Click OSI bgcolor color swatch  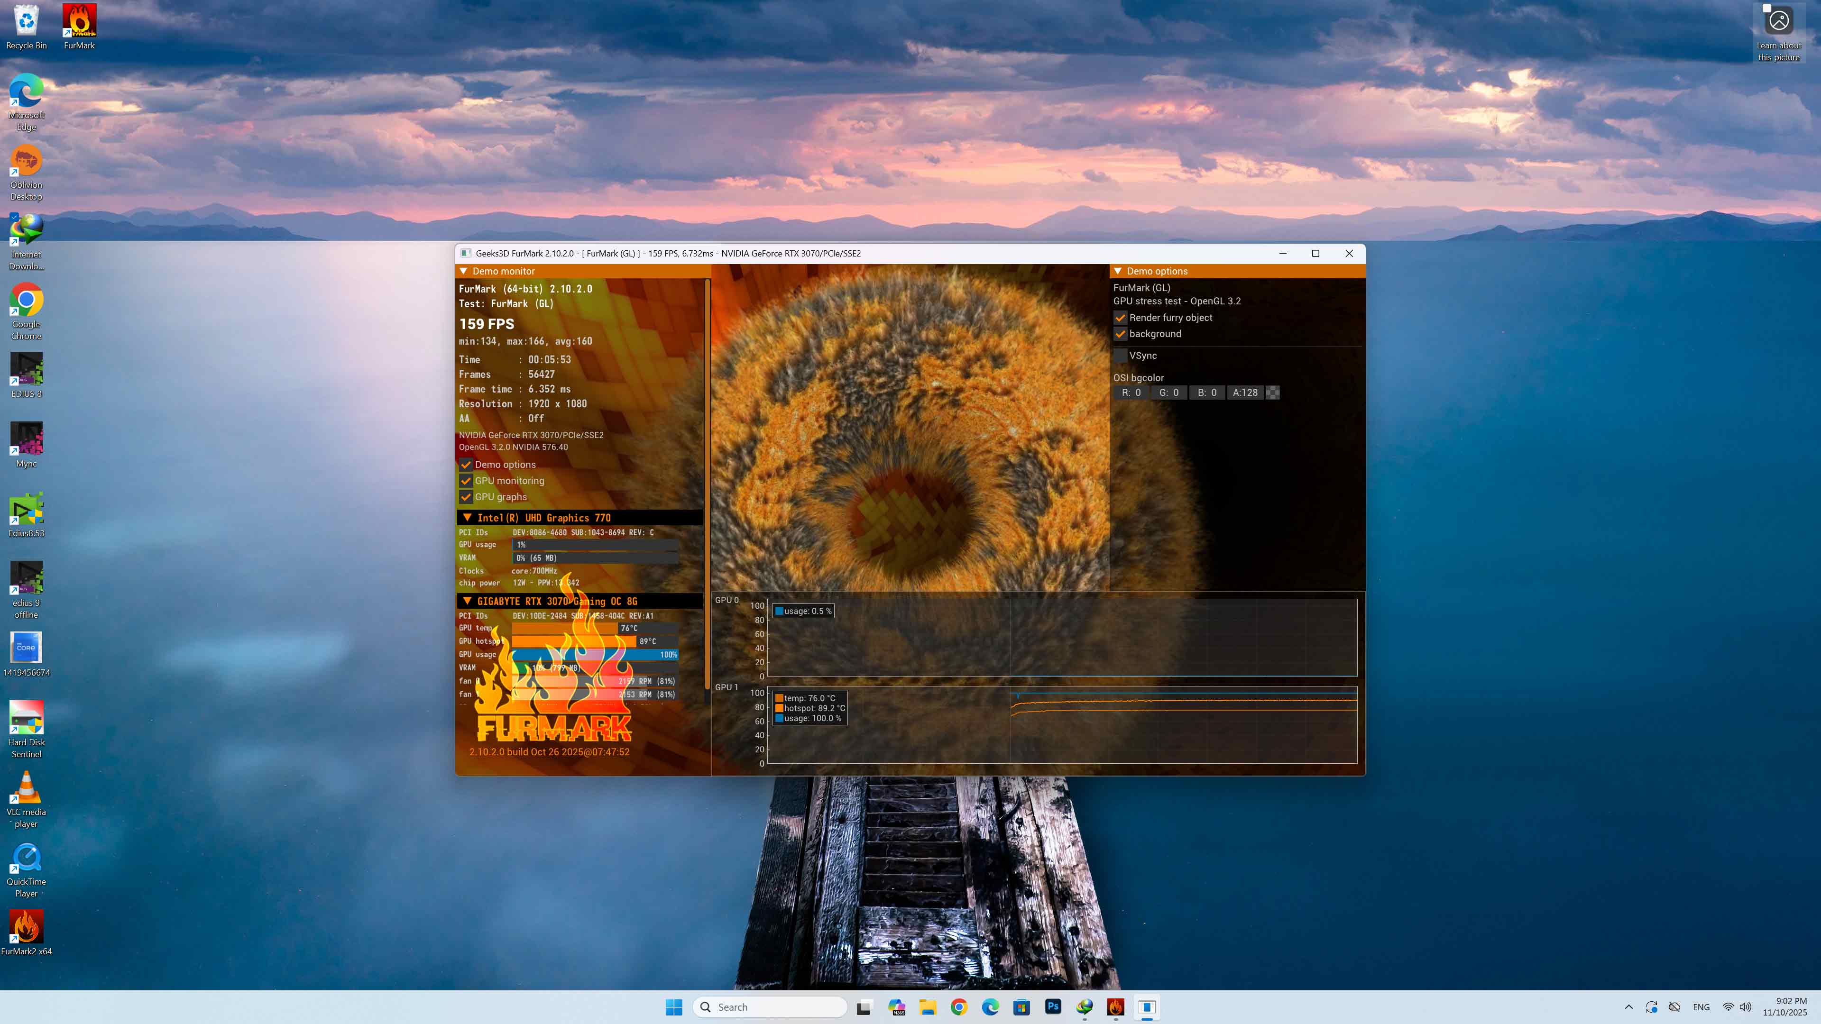point(1272,392)
